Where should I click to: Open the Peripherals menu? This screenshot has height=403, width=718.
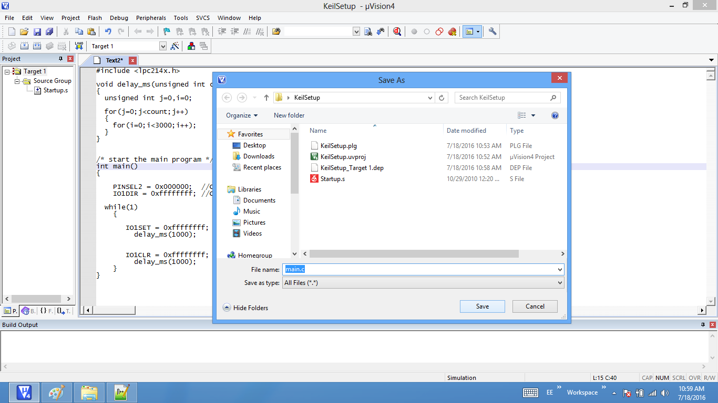tap(151, 18)
